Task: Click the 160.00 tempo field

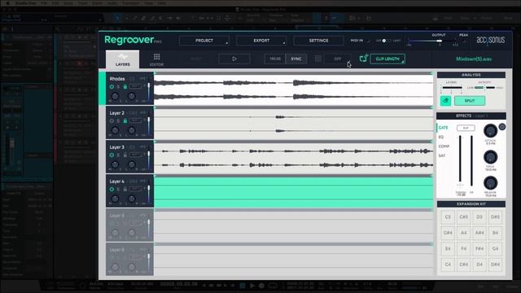Action: coord(275,59)
